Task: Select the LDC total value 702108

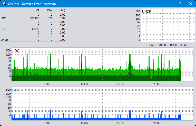Action: pyautogui.click(x=34, y=18)
